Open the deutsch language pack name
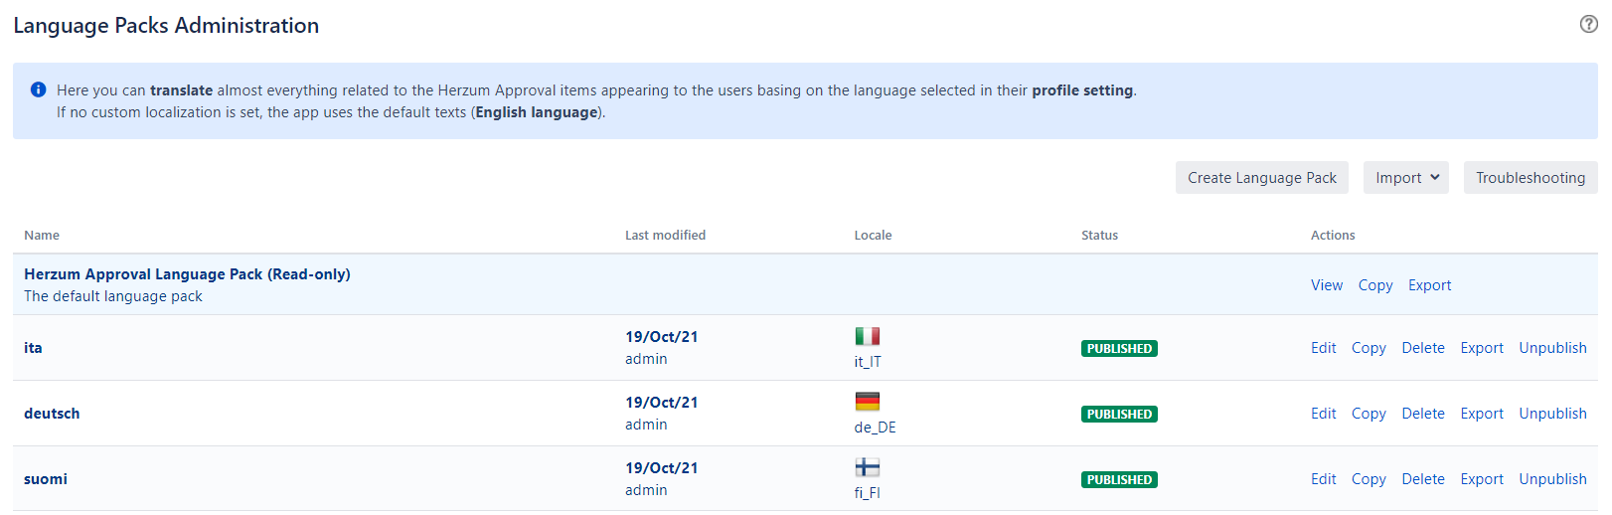This screenshot has height=515, width=1612. click(x=52, y=414)
